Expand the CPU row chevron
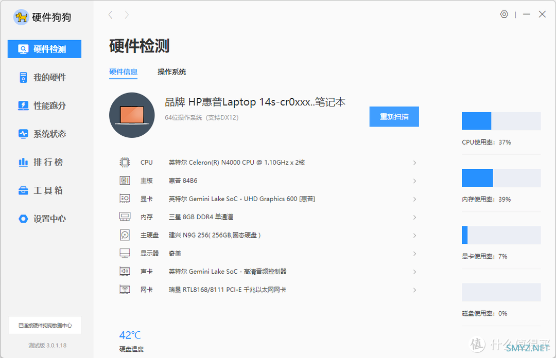This screenshot has height=358, width=556. pyautogui.click(x=414, y=163)
